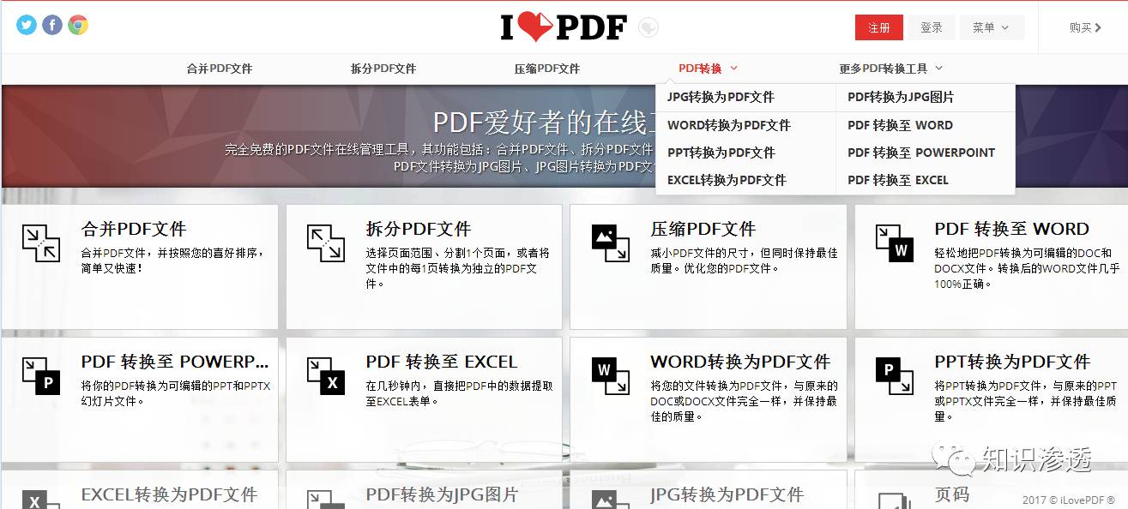Open the PDF 转换至 POWERP... card title

coord(175,362)
